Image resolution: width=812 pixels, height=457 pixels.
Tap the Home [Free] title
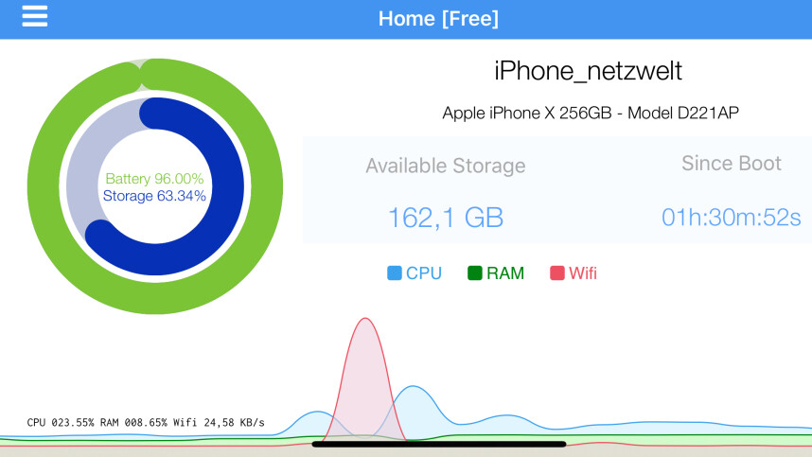[x=438, y=19]
